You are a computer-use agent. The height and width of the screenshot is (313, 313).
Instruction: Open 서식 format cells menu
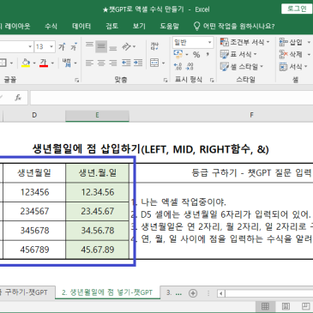[293, 67]
